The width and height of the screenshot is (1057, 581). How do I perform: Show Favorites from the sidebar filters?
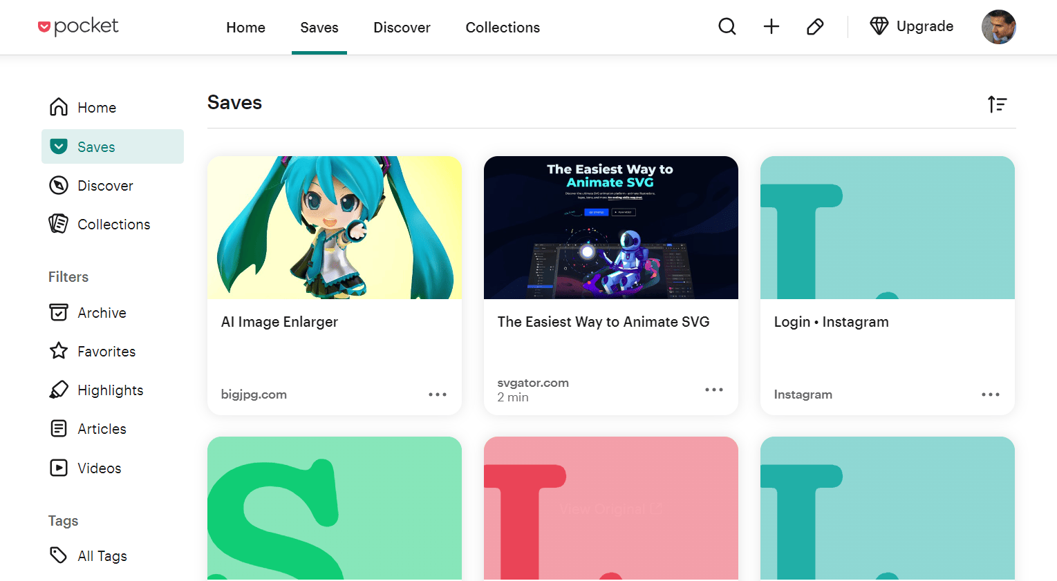tap(106, 352)
